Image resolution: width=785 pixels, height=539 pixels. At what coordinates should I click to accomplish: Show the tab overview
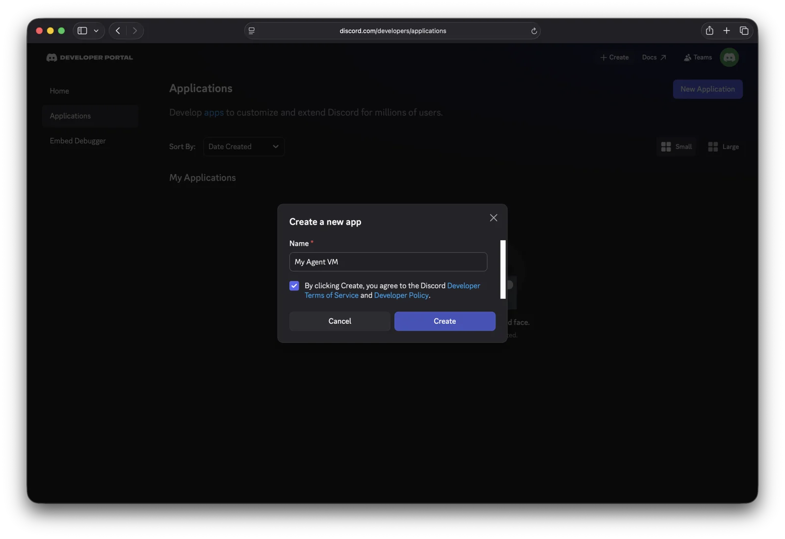coord(744,31)
